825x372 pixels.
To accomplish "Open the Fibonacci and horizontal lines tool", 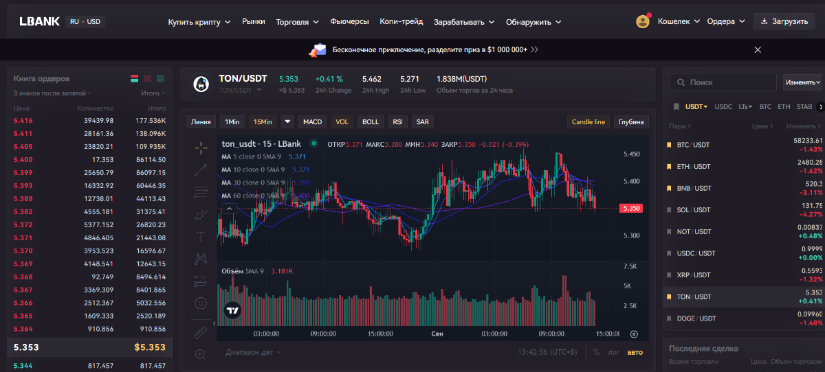I will [201, 191].
